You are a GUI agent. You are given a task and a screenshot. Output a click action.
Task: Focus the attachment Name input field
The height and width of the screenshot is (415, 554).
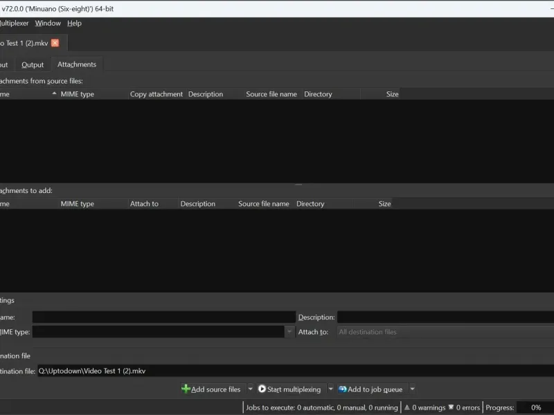pos(164,317)
